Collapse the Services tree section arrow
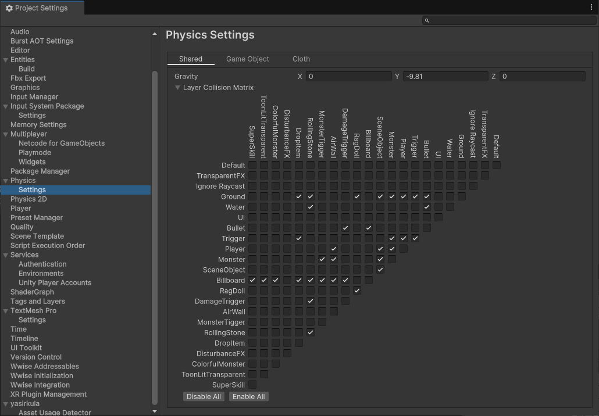Screen dimensions: 599x416 [5, 255]
